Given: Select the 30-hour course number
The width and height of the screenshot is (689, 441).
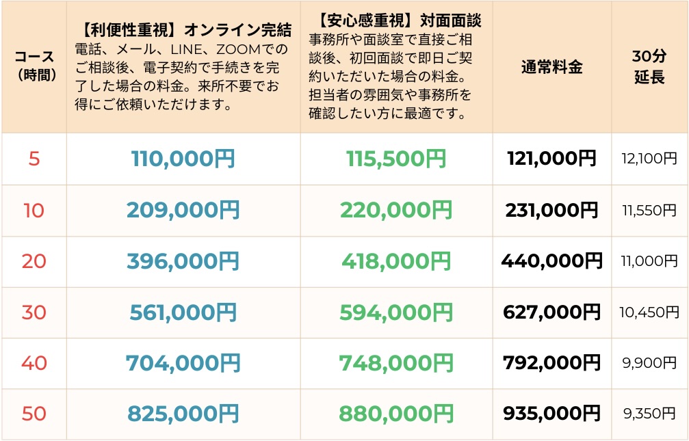Looking at the screenshot, I should [34, 312].
